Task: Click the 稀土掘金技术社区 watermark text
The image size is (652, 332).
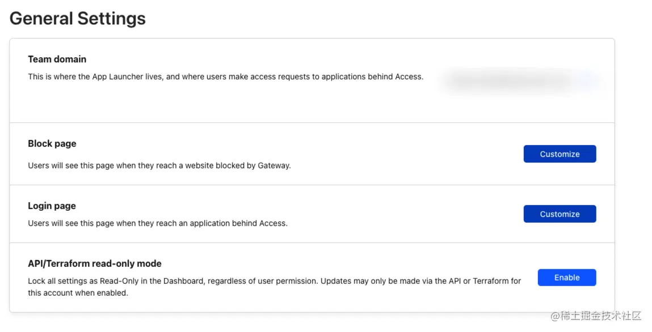Action: coord(596,316)
